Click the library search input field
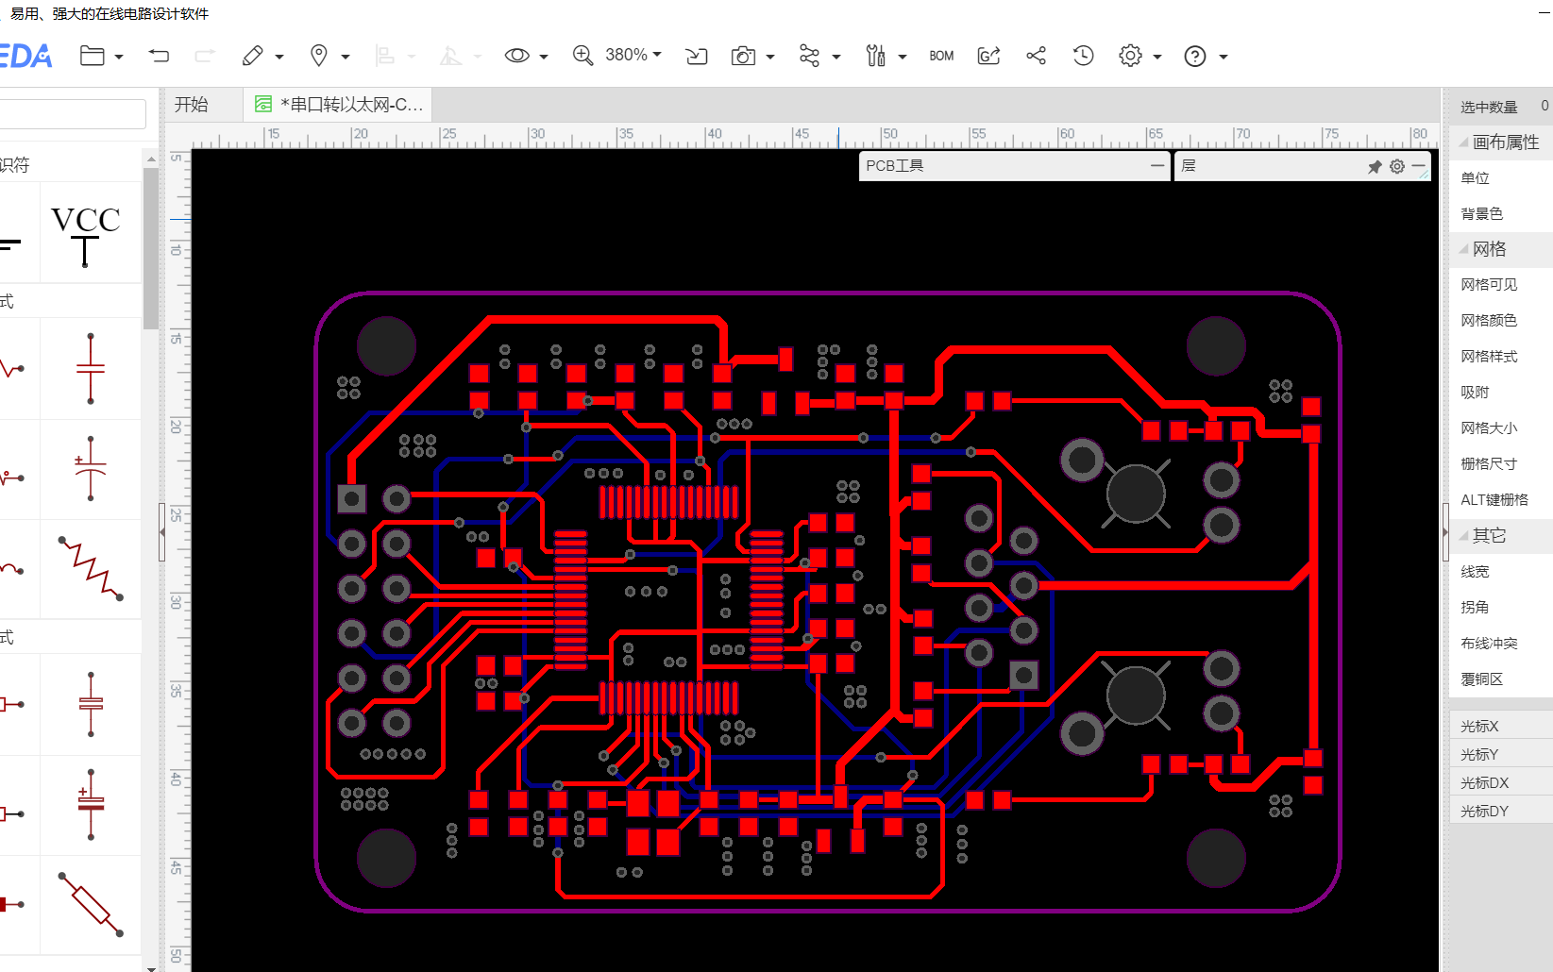1553x972 pixels. pyautogui.click(x=73, y=114)
